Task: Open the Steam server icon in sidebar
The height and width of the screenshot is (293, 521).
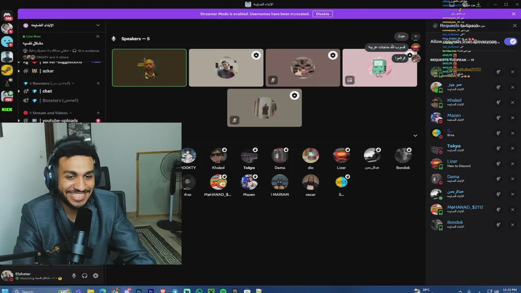Action: [7, 70]
